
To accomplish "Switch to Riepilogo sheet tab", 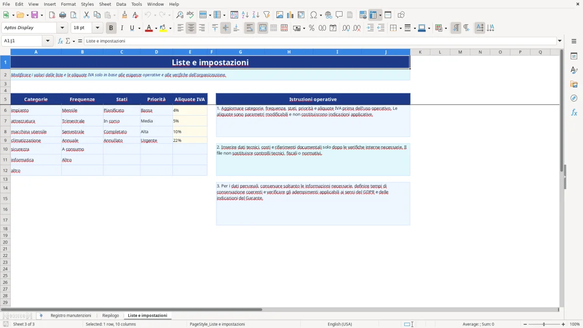I will point(110,315).
